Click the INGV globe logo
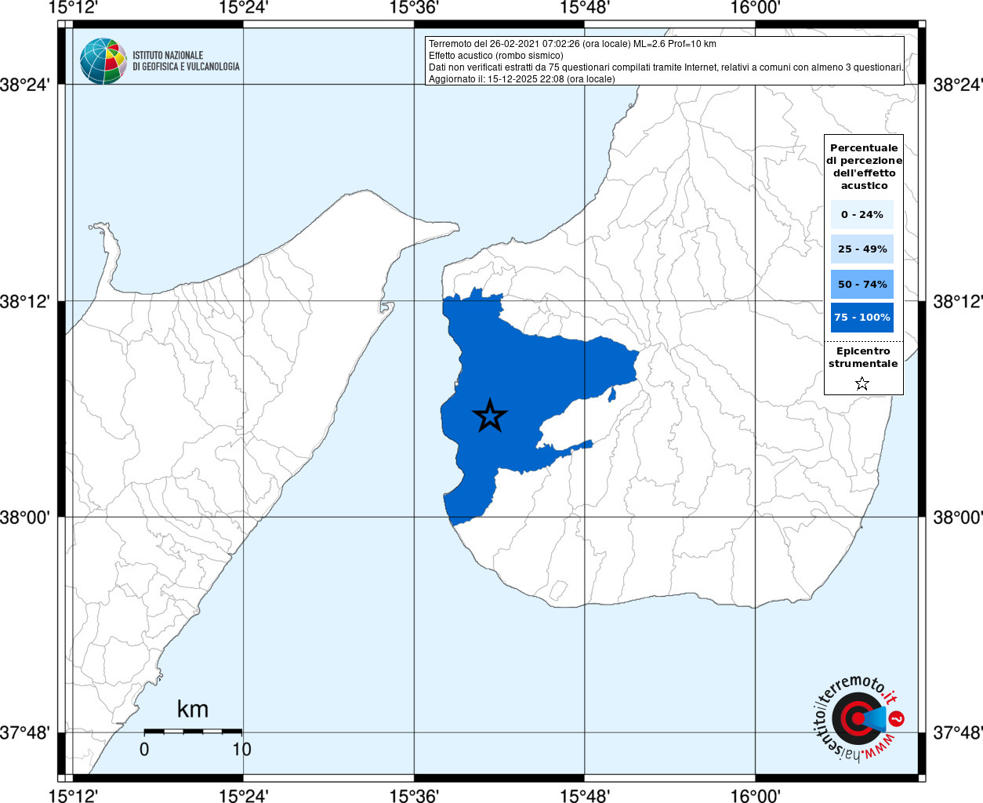The image size is (983, 803). (x=103, y=60)
